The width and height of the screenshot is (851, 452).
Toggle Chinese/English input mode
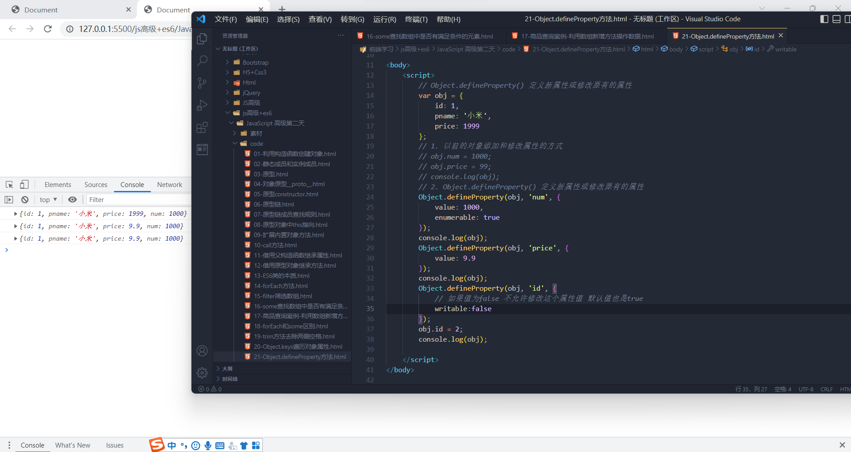point(172,445)
